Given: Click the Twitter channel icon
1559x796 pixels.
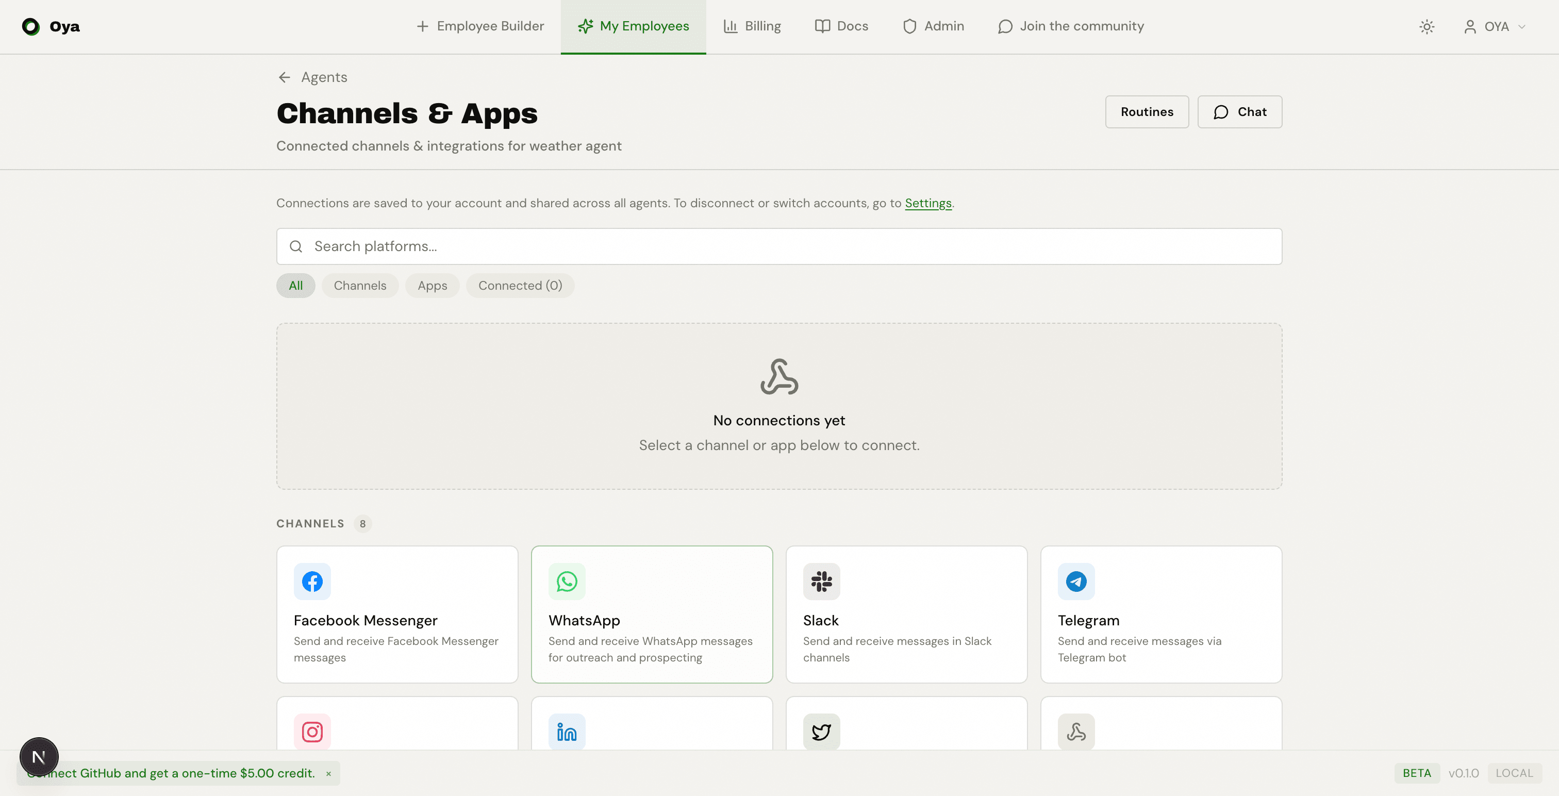Looking at the screenshot, I should pyautogui.click(x=821, y=731).
